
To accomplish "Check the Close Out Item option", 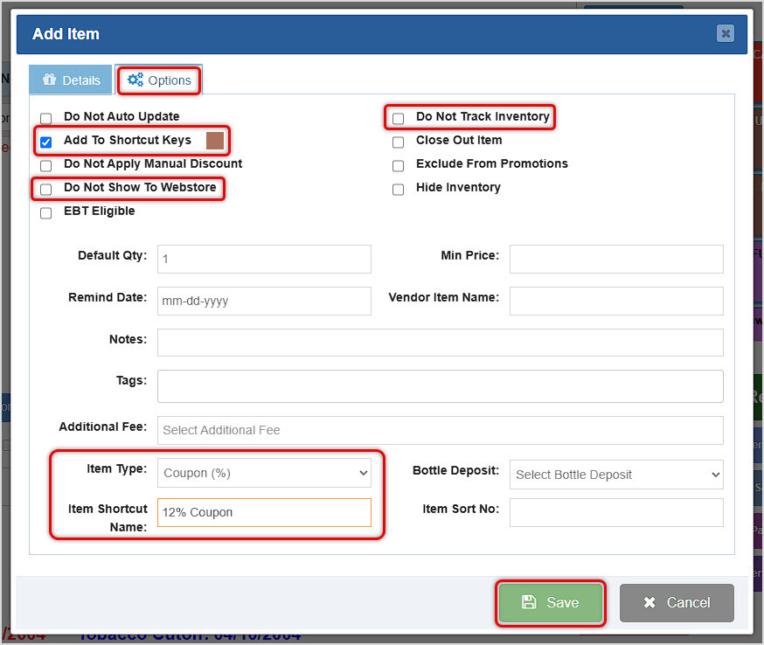I will click(x=398, y=142).
